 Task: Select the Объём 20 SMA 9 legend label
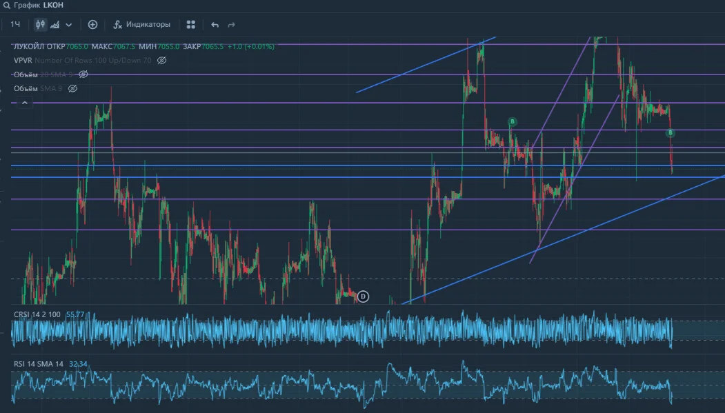point(43,75)
